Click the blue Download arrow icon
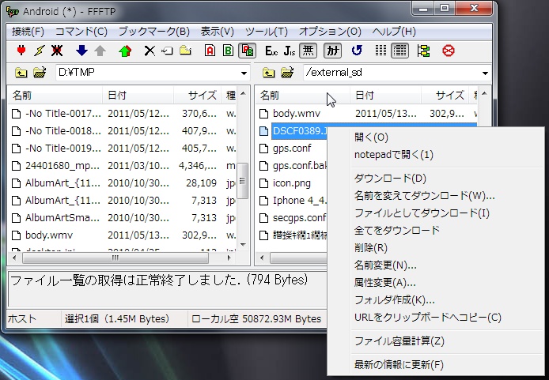 click(81, 51)
